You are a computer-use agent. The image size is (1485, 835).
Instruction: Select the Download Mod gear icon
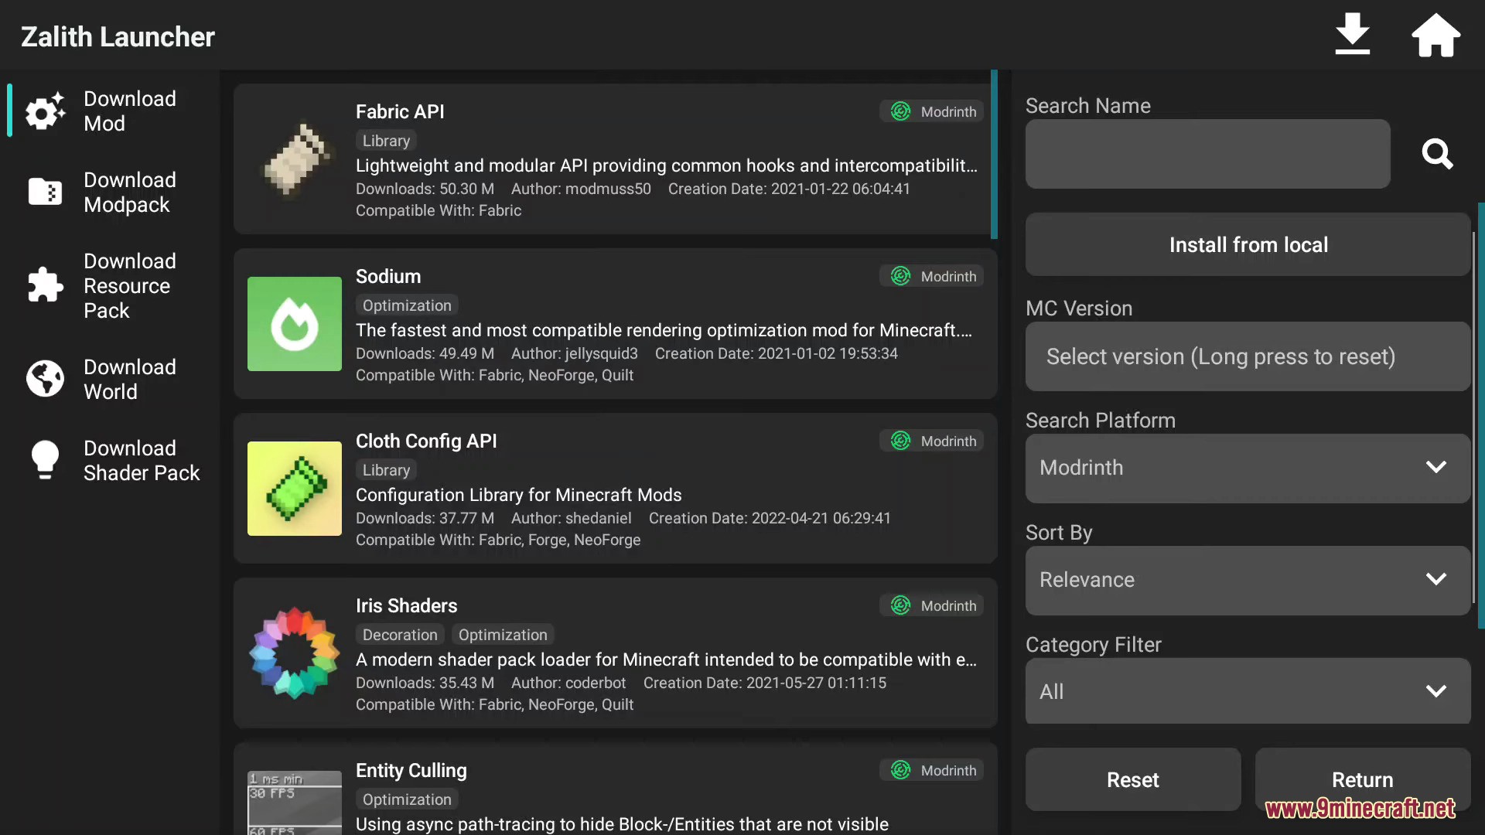pyautogui.click(x=45, y=111)
